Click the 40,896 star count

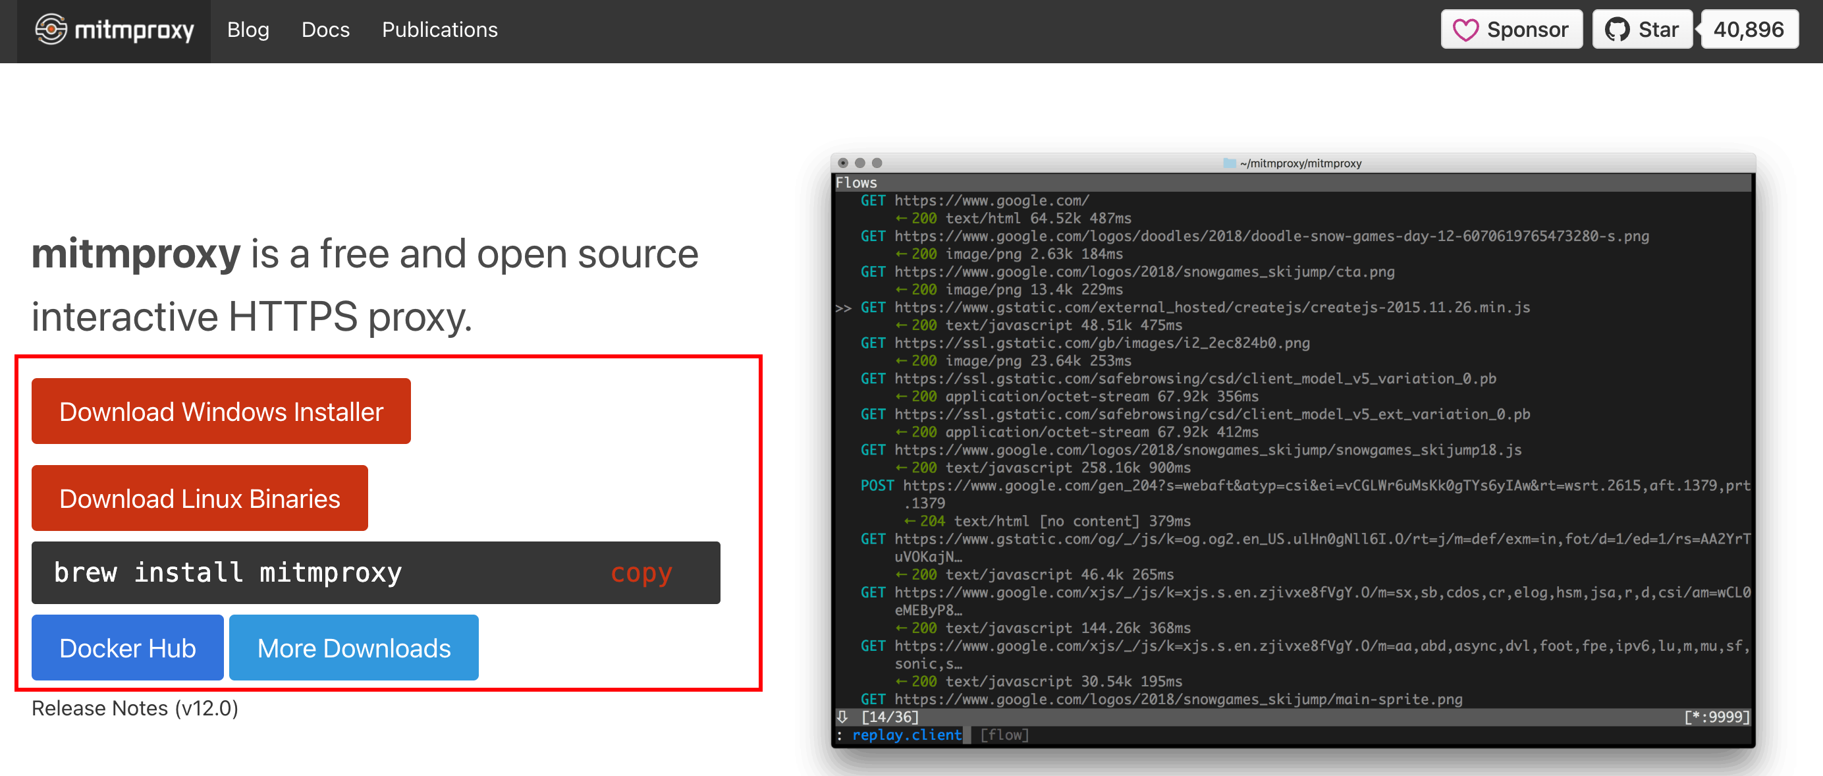point(1748,30)
